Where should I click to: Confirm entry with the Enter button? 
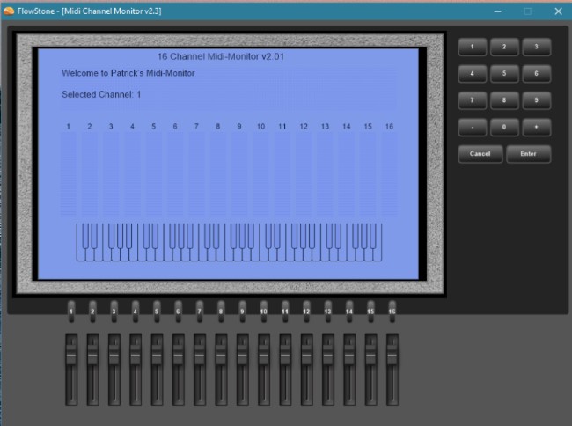528,154
